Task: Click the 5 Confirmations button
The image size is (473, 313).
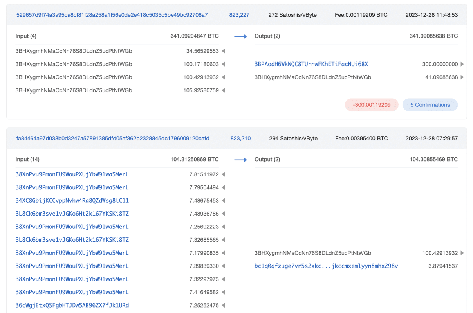Action: (430, 104)
